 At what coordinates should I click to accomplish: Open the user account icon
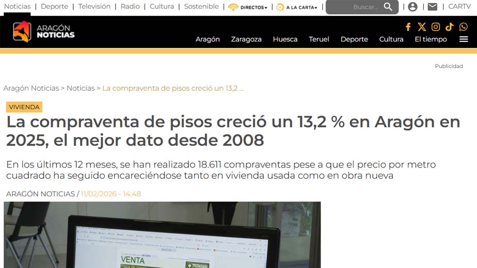(412, 7)
